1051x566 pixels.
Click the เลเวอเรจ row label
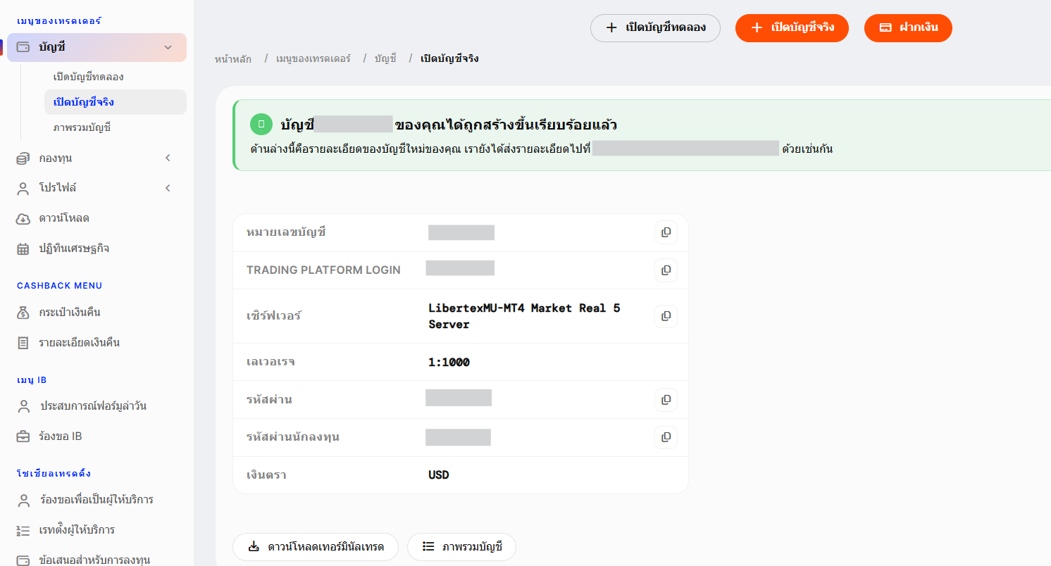[x=270, y=363]
